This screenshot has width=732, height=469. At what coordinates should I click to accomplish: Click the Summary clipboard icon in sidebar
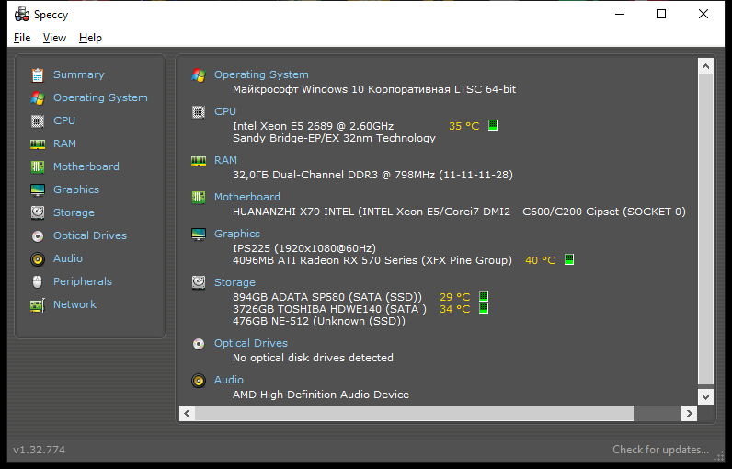38,74
